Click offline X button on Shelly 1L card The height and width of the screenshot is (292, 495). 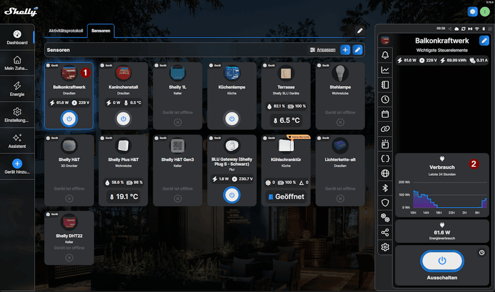[x=178, y=123]
